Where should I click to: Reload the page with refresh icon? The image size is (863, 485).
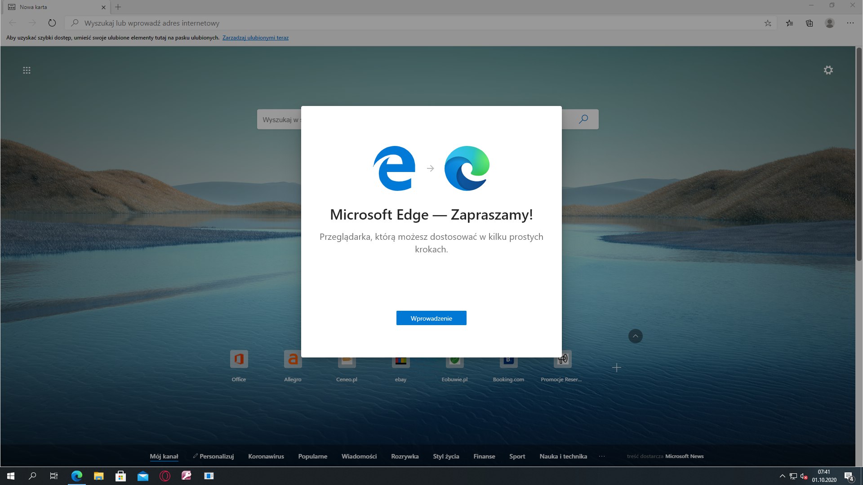(x=52, y=23)
